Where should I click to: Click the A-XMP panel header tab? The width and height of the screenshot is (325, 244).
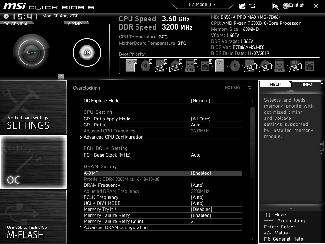coord(75,24)
